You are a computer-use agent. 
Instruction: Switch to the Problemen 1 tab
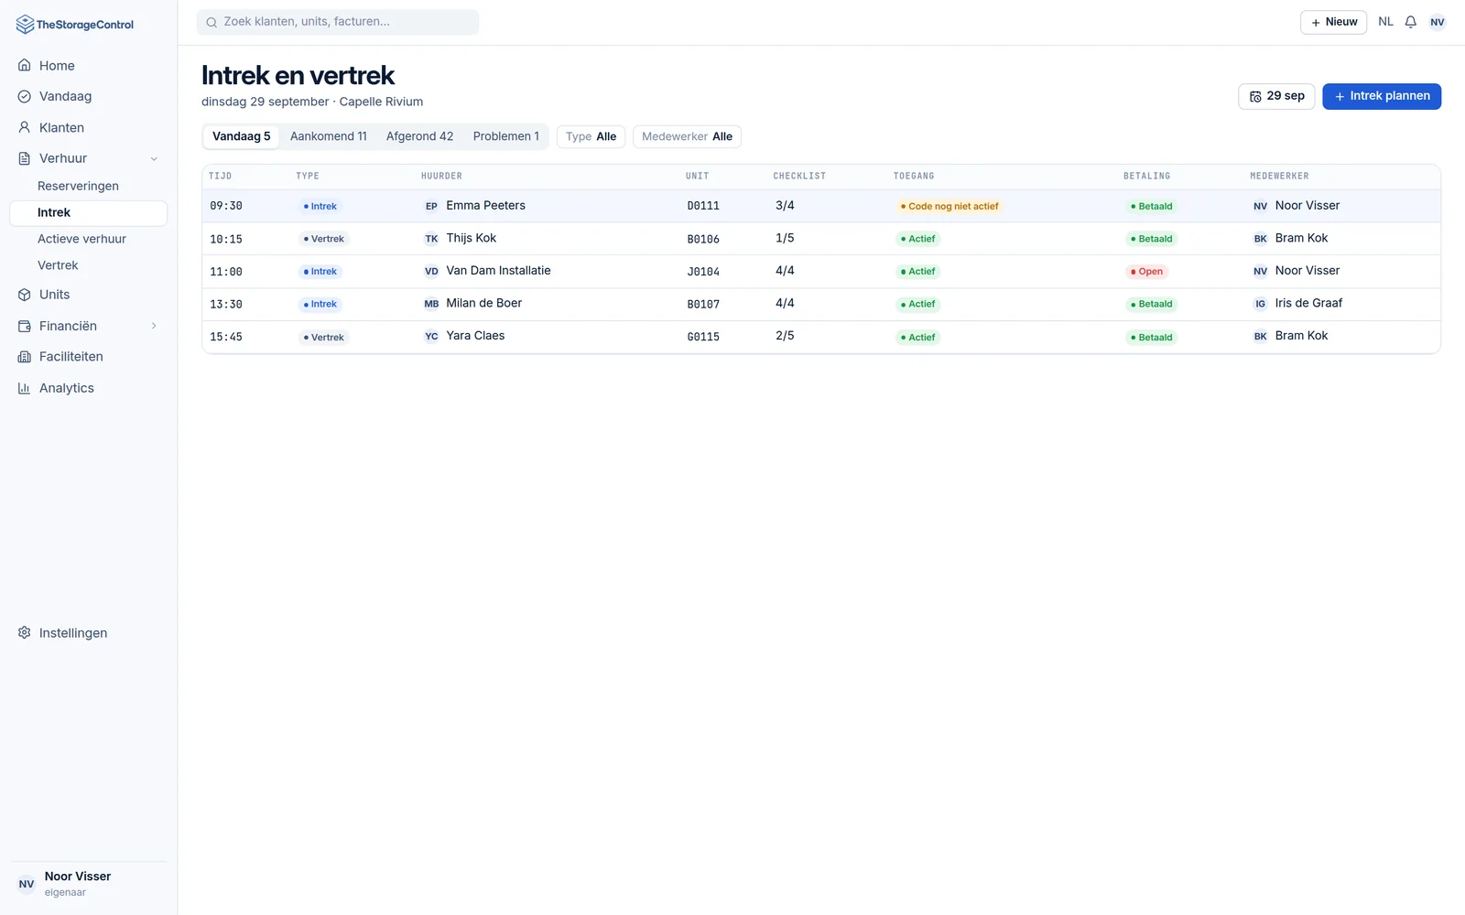pyautogui.click(x=506, y=136)
